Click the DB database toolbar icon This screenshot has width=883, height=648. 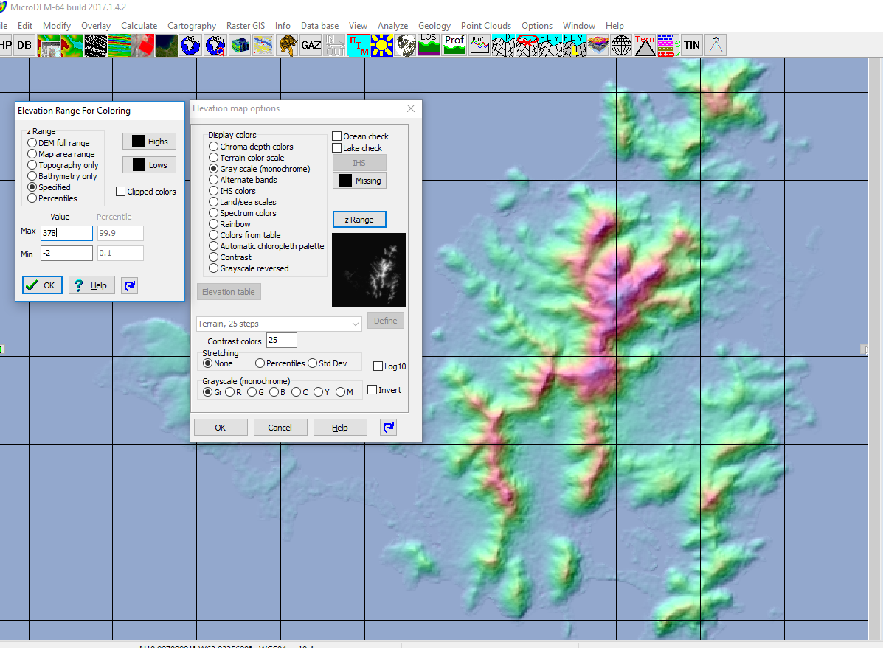tap(24, 45)
